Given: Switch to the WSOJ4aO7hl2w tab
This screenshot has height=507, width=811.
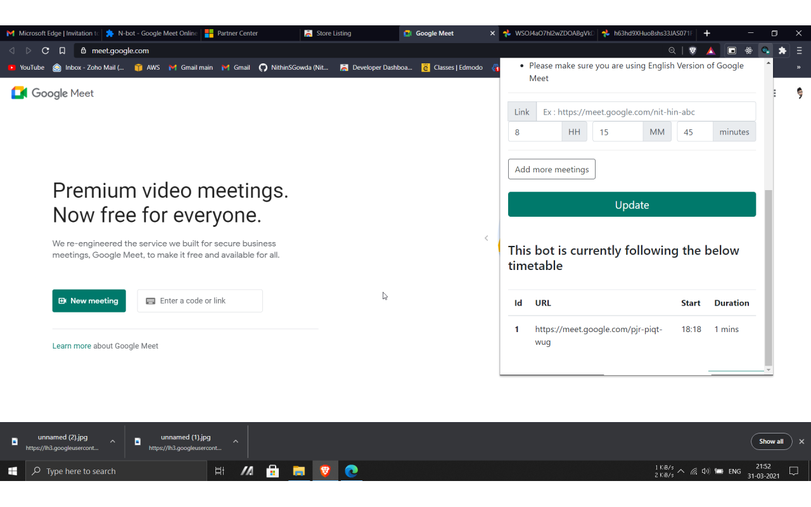Looking at the screenshot, I should point(548,33).
